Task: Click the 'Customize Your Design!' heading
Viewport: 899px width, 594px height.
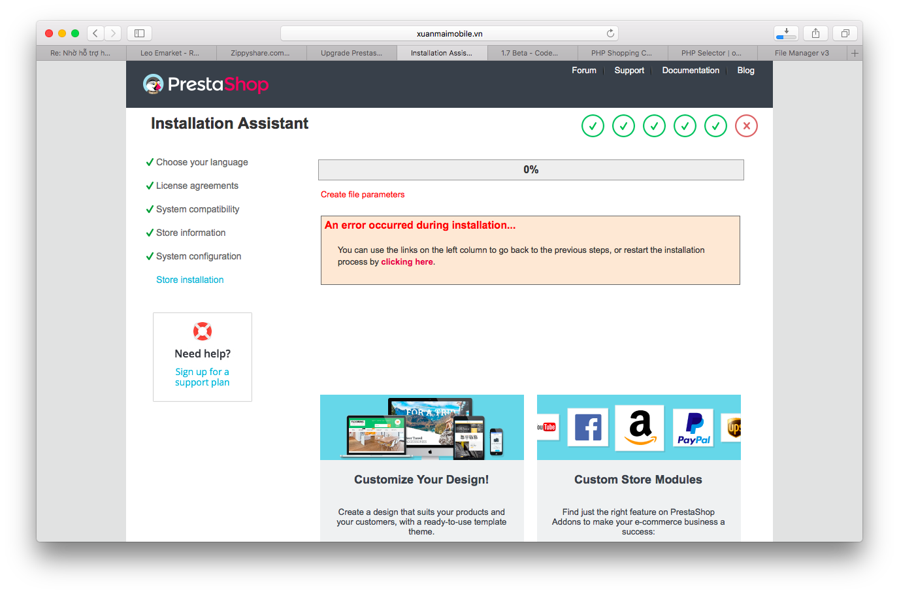Action: click(x=421, y=480)
